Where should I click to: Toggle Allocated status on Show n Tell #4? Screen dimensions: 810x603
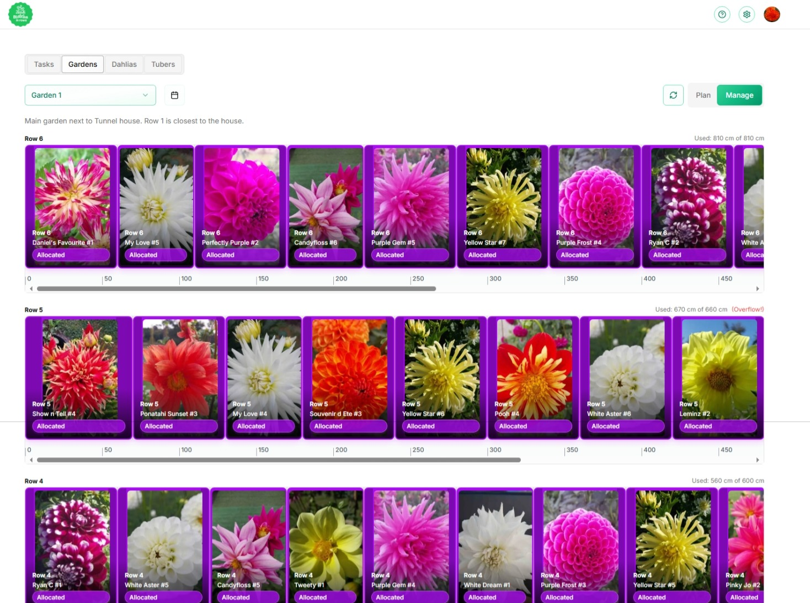coord(78,426)
